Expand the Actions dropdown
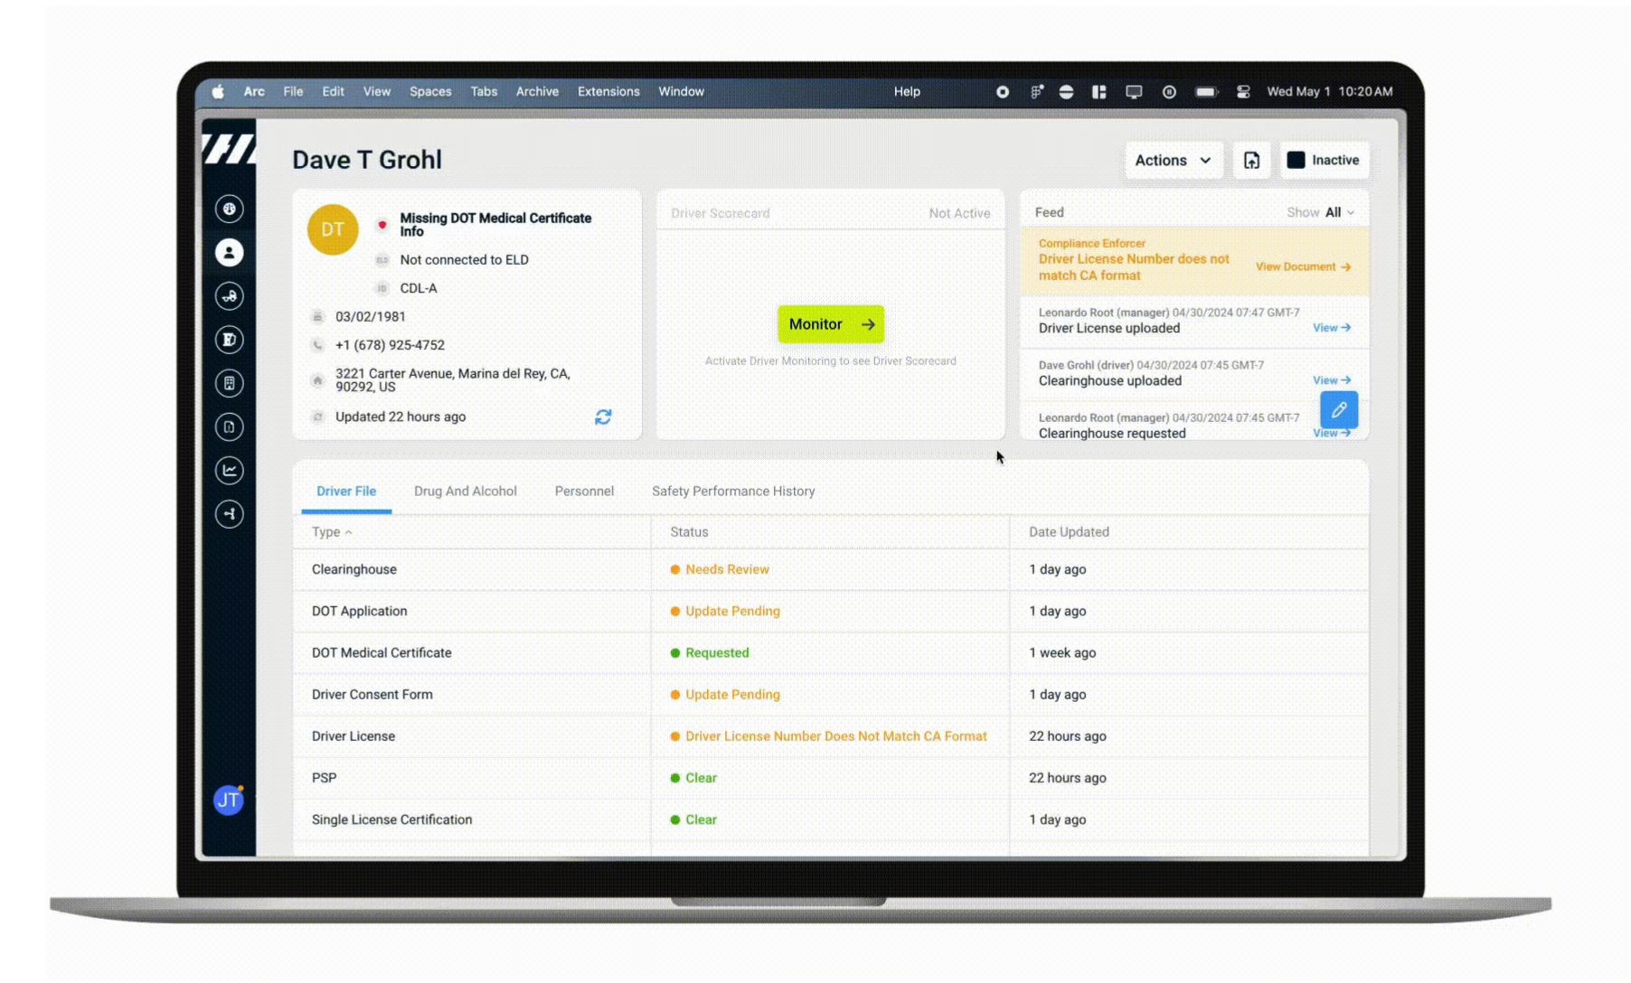This screenshot has height=983, width=1631. (x=1173, y=160)
